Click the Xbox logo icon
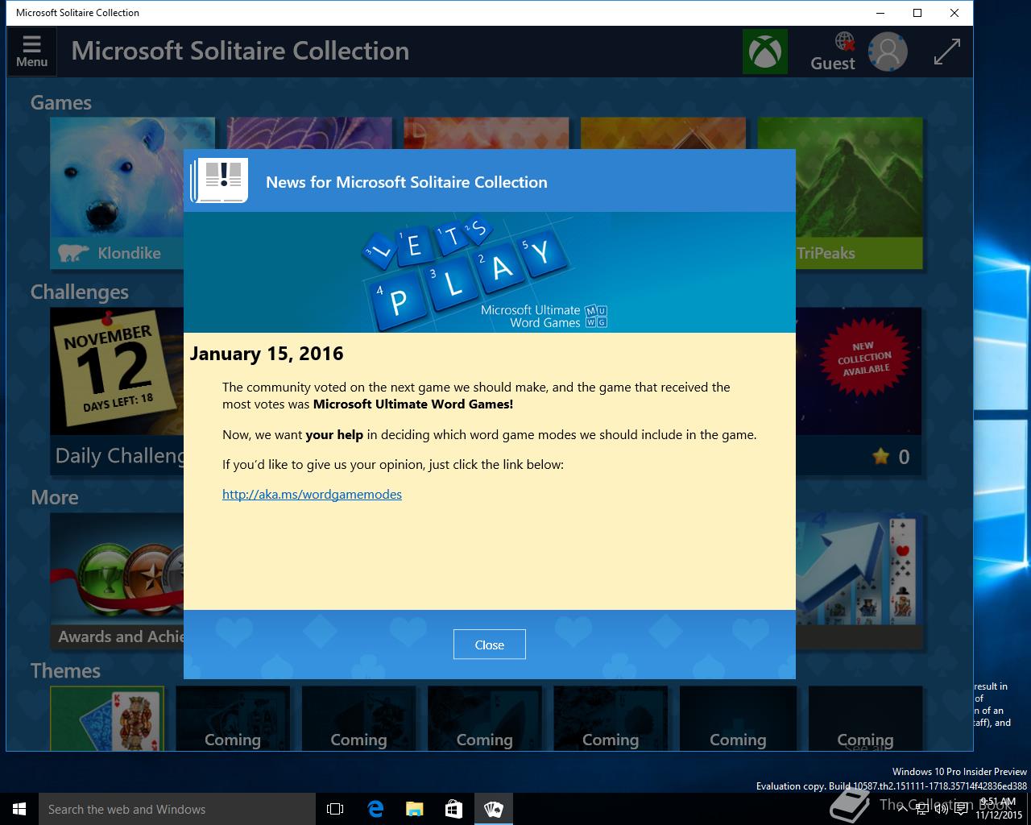 [764, 52]
